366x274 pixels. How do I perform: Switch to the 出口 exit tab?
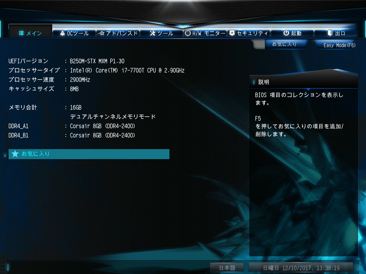click(x=336, y=32)
